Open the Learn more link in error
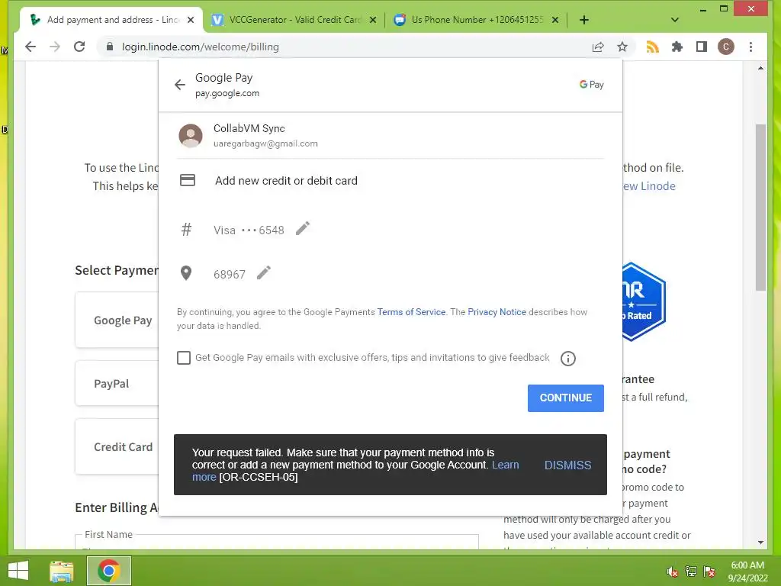Image resolution: width=781 pixels, height=586 pixels. click(505, 465)
